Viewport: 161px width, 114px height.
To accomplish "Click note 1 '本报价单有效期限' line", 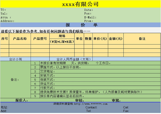I will pyautogui.click(x=100, y=63).
